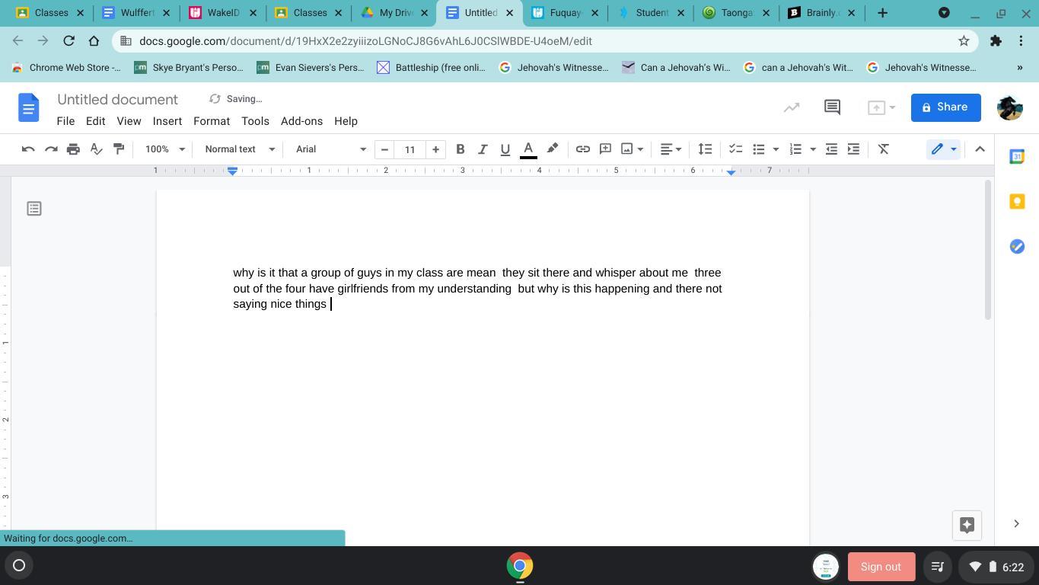Run spelling and grammar check
Screen dimensions: 1039x585
click(x=96, y=149)
